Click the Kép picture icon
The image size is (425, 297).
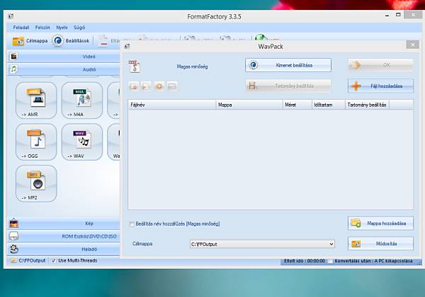[14, 223]
